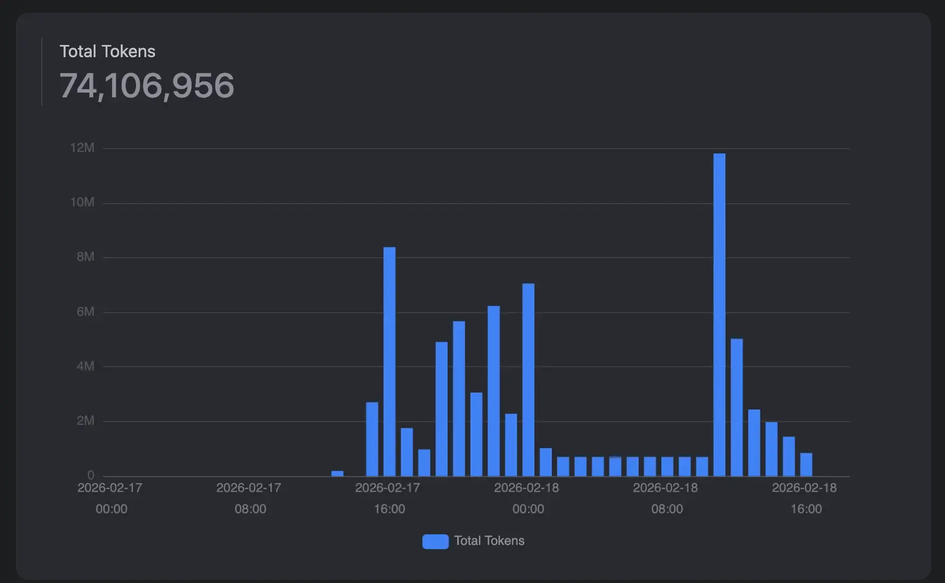The image size is (945, 583).
Task: Click the bar at Feb 18 08:00
Action: (667, 466)
